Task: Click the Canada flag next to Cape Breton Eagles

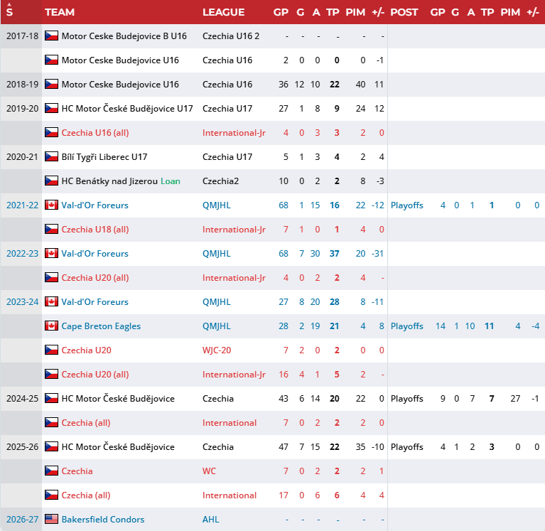Action: click(x=51, y=326)
